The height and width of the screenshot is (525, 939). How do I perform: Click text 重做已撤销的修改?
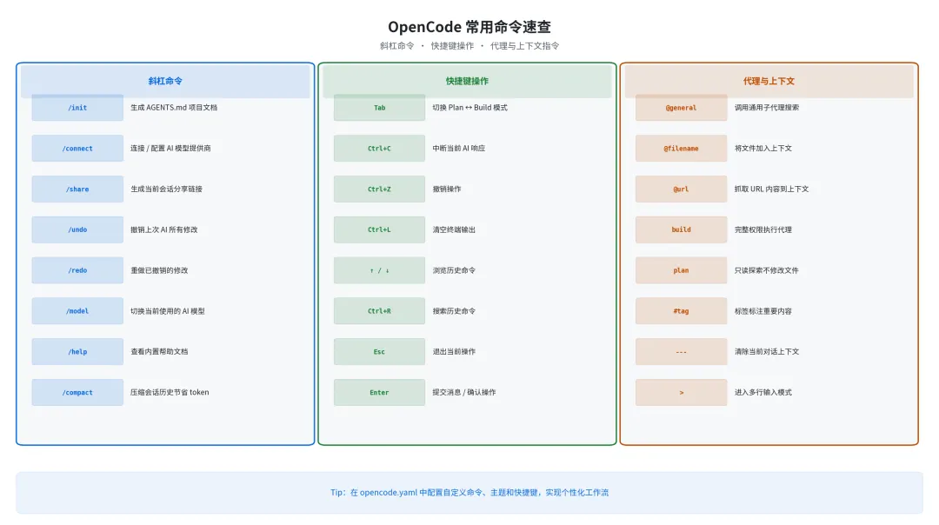click(x=159, y=270)
